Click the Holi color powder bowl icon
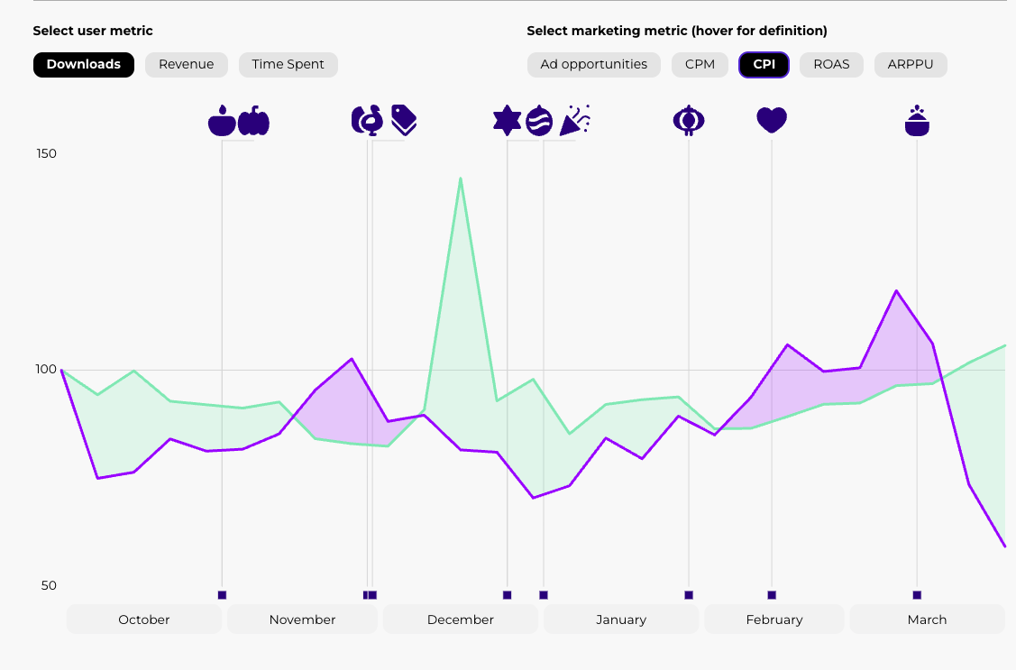Image resolution: width=1016 pixels, height=670 pixels. point(917,121)
